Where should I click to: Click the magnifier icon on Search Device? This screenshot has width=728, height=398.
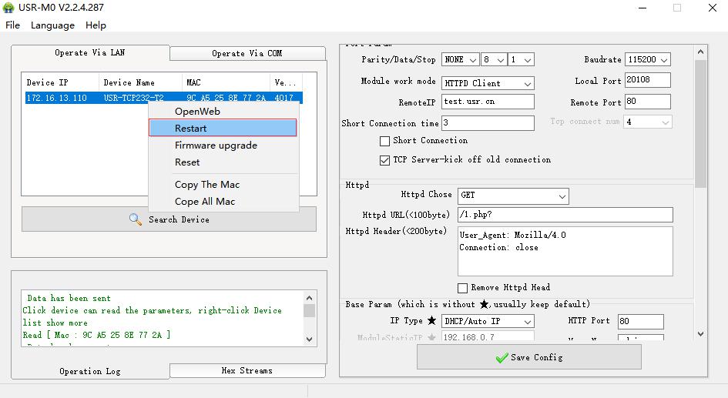[135, 219]
